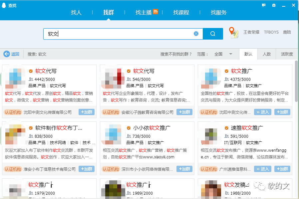Open the 软文推广 1979/2000 group title
This screenshot has height=199, width=299.
point(40,185)
